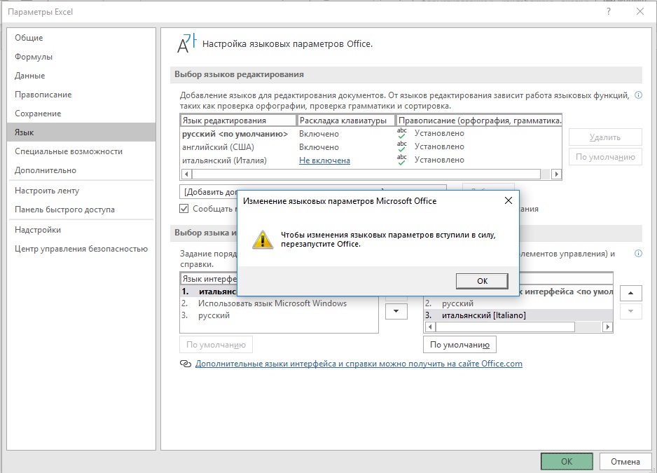Toggle the "Сообщать" checkbox under the add-language box

tap(185, 209)
